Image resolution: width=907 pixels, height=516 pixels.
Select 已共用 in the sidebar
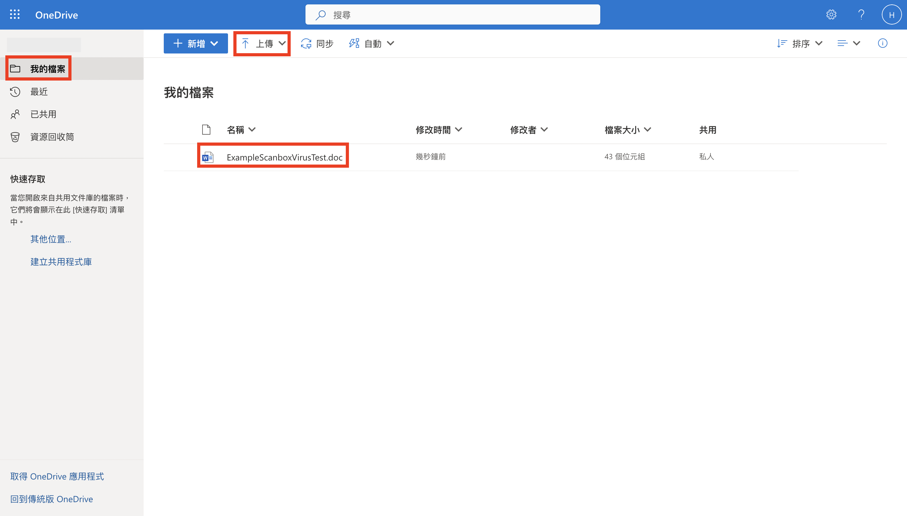click(x=72, y=115)
